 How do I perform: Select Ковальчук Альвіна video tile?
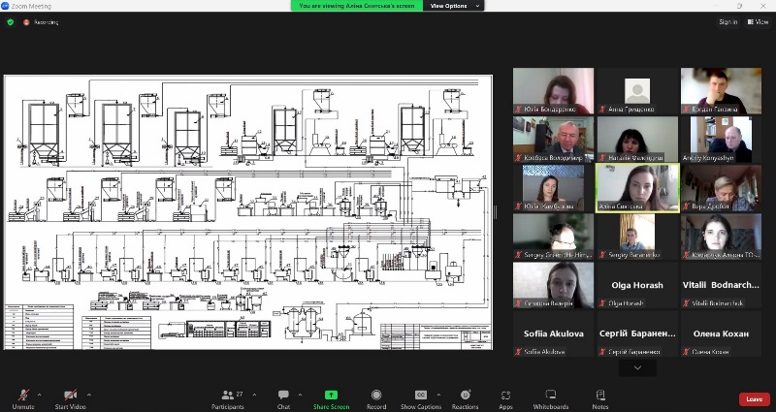pyautogui.click(x=721, y=237)
